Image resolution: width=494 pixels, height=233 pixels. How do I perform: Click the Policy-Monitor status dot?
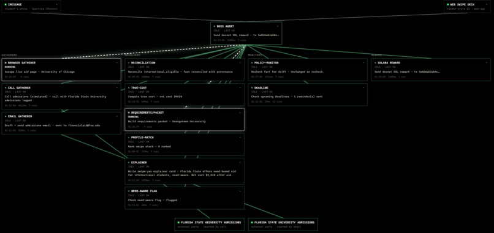[x=252, y=62]
